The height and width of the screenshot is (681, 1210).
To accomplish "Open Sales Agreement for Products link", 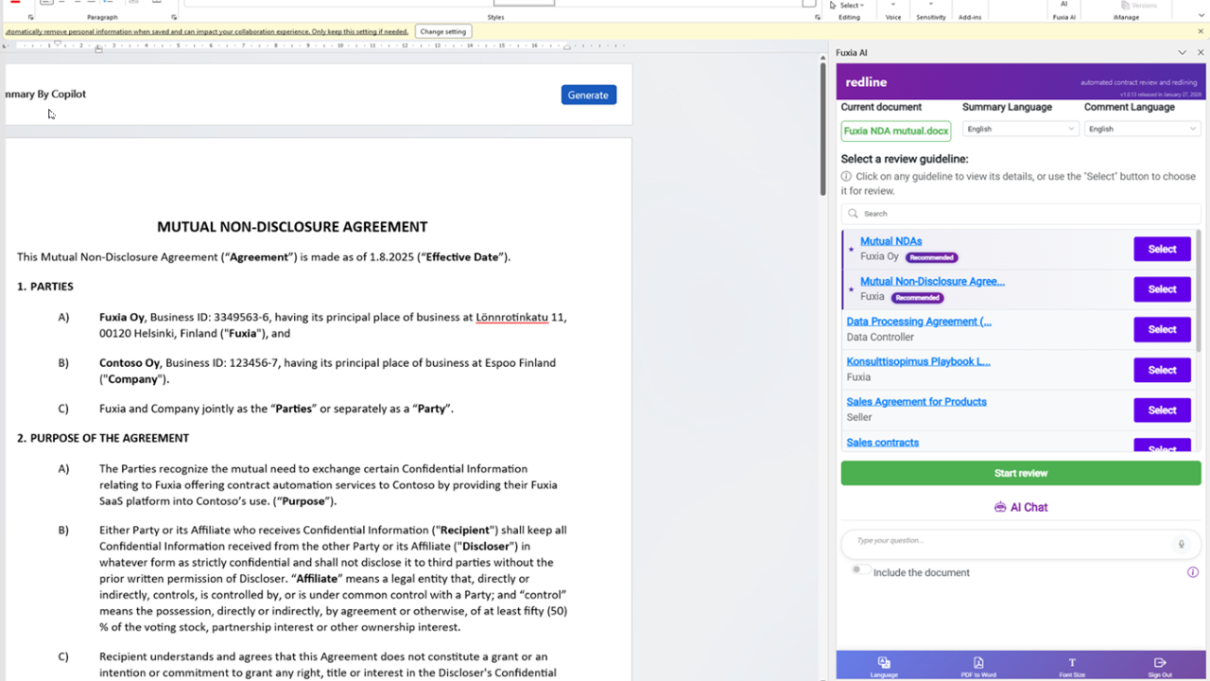I will click(x=916, y=402).
